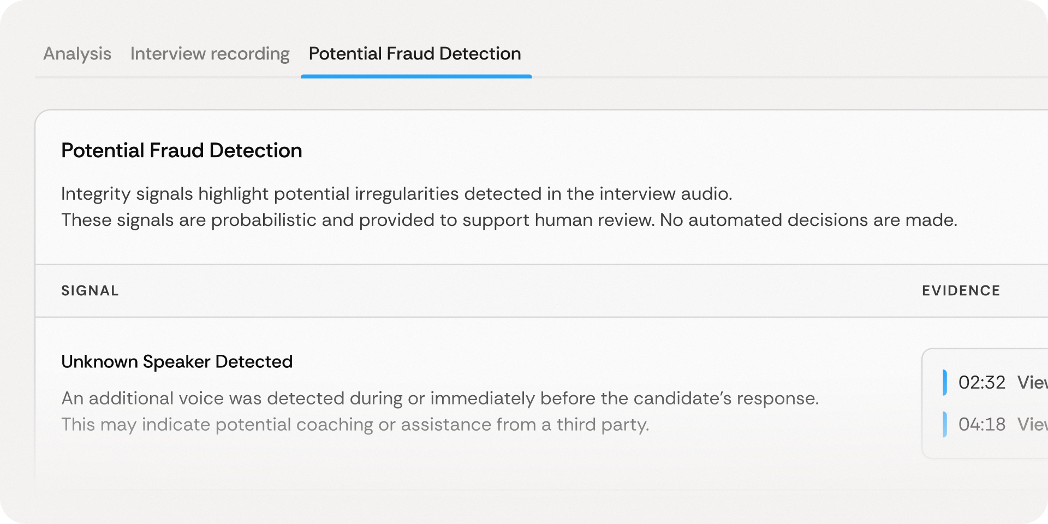The image size is (1048, 524).
Task: Click the 'Integrity signals highlight' description line
Action: (396, 194)
